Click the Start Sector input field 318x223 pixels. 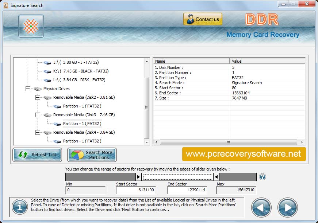pos(136,190)
